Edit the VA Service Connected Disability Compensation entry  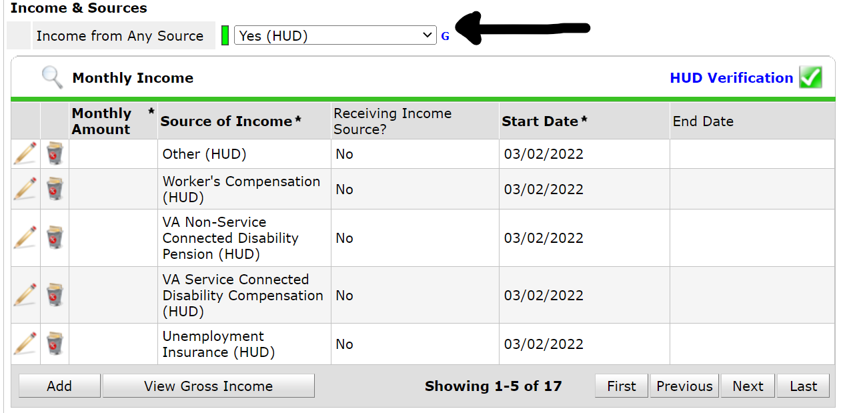click(x=25, y=295)
